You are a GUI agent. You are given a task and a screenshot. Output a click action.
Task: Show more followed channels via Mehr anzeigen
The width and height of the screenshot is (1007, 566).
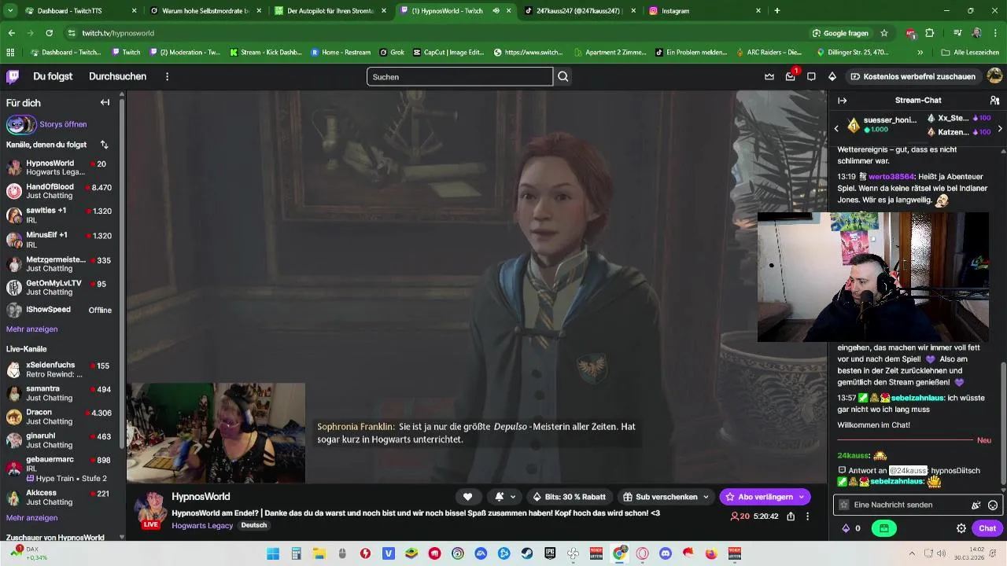click(31, 329)
